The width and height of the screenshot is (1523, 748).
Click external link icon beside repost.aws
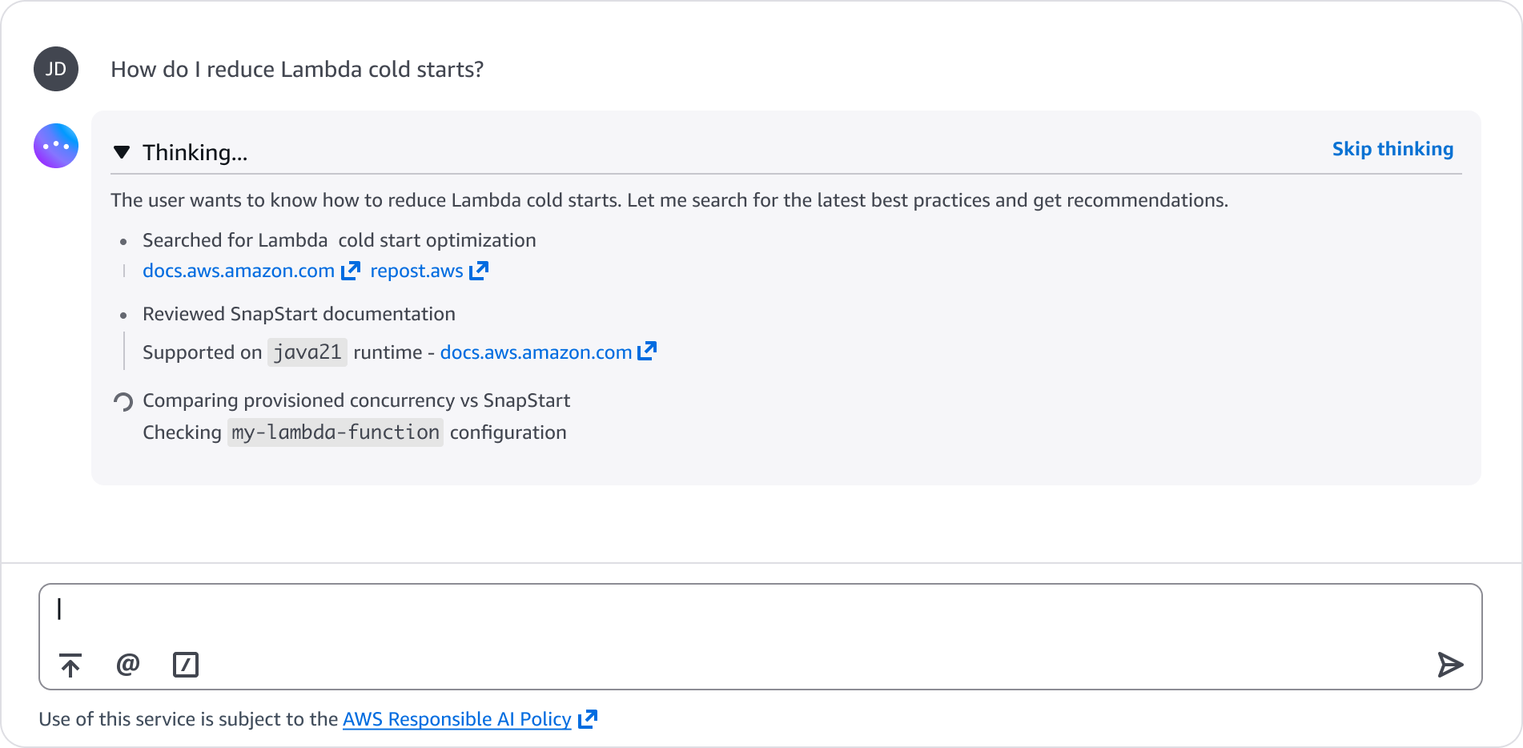tap(479, 271)
